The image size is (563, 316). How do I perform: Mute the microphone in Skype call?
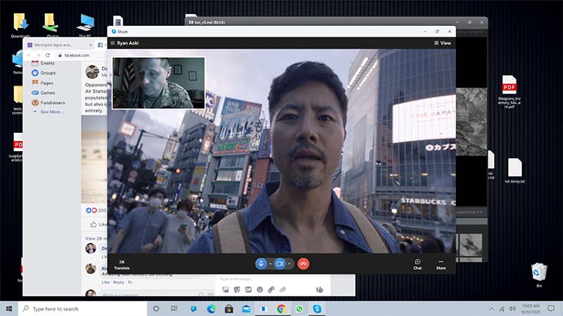[x=261, y=264]
